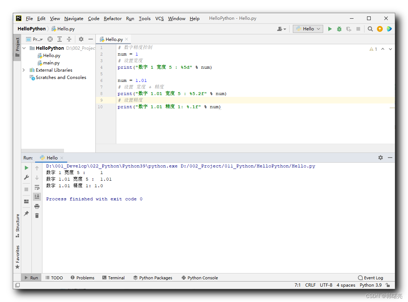Viewport: 408px width, 302px height.
Task: Collapse the HelloPython project node
Action: click(24, 48)
